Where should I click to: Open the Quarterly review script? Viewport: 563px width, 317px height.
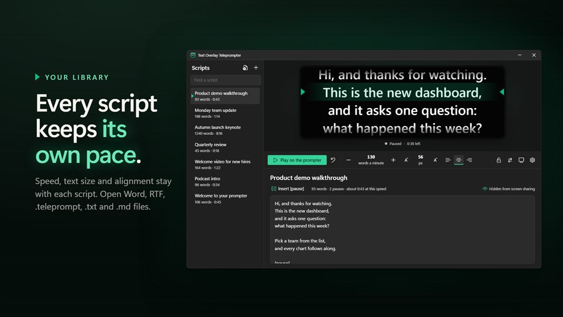[225, 147]
